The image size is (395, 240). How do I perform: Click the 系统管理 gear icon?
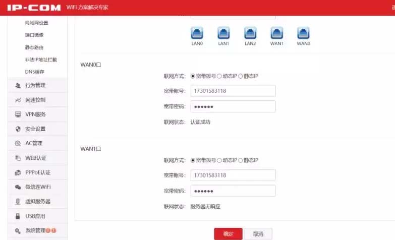coord(18,231)
